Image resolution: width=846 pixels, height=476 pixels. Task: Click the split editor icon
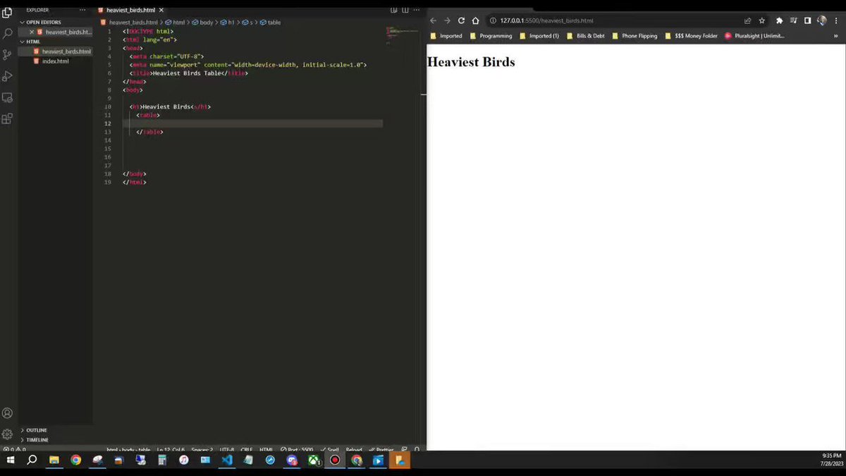click(405, 11)
